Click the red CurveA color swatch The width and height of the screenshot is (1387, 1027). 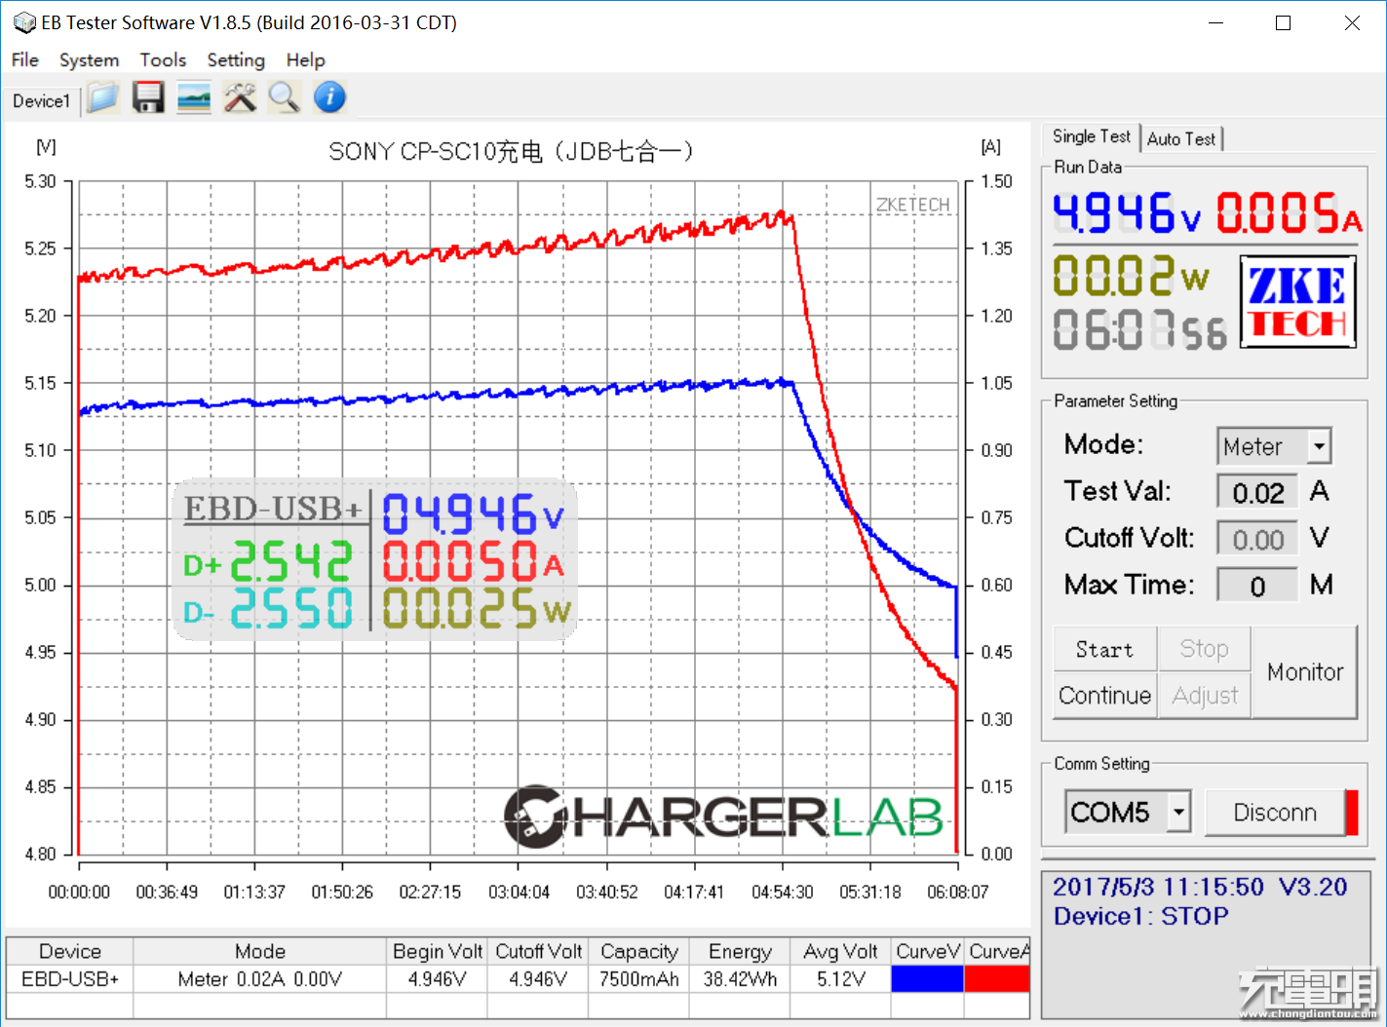(x=997, y=979)
